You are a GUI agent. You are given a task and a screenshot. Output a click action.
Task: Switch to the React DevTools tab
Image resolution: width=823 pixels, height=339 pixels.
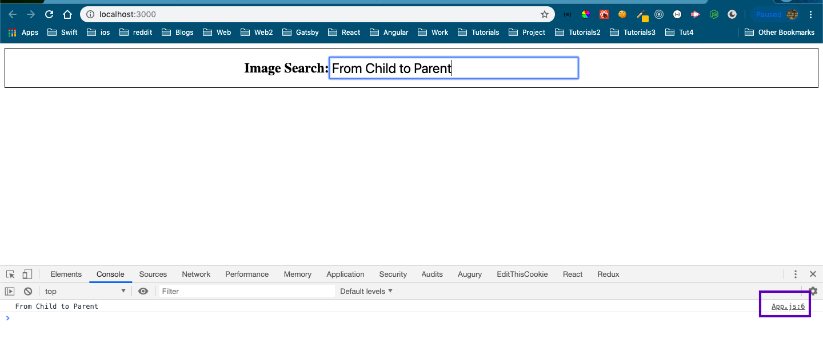(573, 275)
